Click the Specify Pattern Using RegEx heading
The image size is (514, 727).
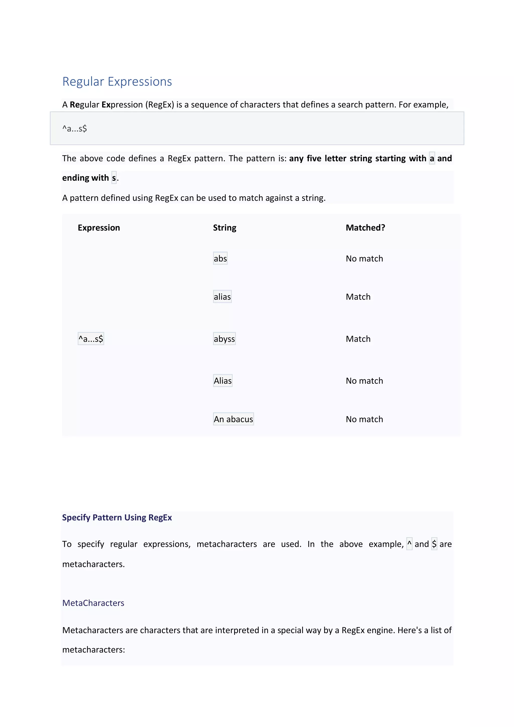[x=117, y=518]
